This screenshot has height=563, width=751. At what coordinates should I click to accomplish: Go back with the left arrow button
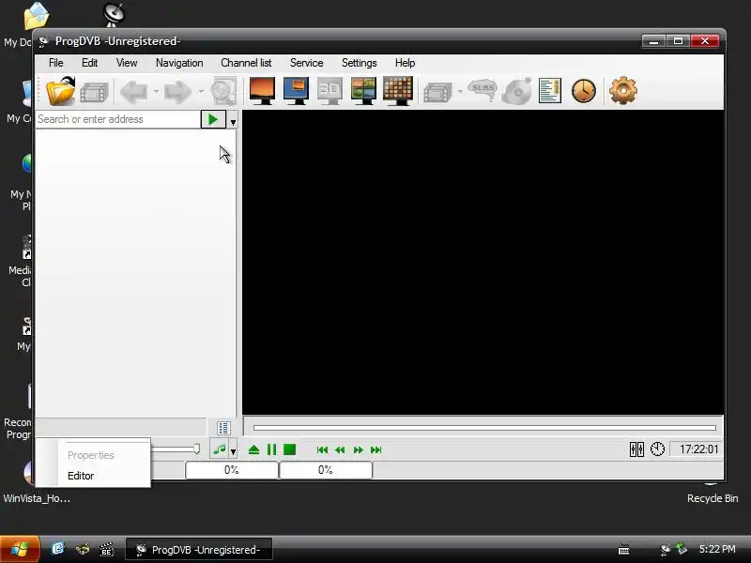pos(134,91)
